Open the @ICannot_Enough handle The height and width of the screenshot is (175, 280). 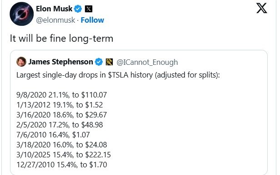click(147, 62)
